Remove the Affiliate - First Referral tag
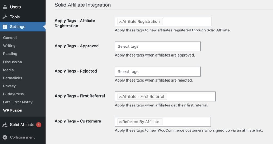Viewport: 273px width, 144px height. [120, 97]
